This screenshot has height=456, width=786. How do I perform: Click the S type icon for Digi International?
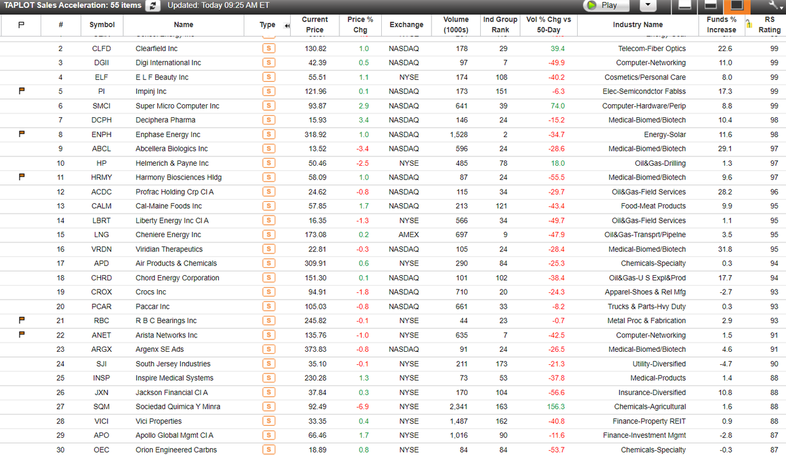point(267,63)
